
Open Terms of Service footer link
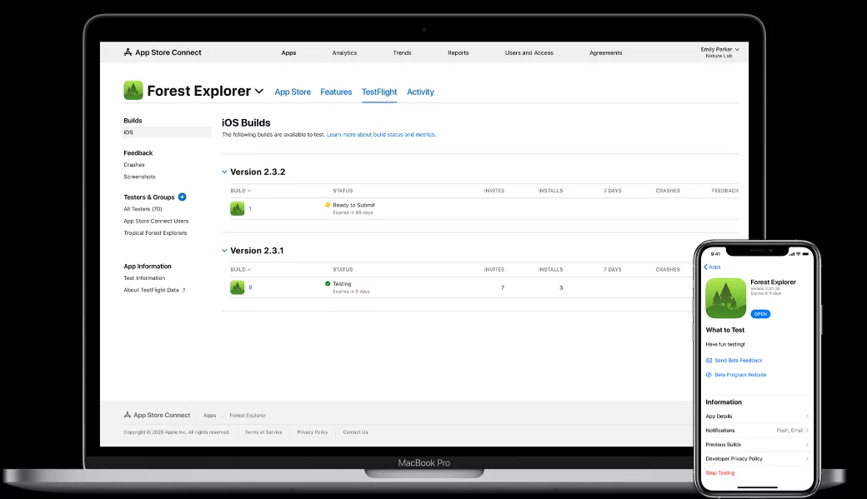pos(263,432)
